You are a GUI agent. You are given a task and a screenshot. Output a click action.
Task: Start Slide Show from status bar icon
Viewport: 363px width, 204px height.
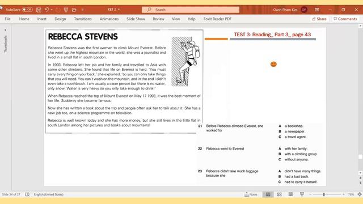pyautogui.click(x=302, y=194)
